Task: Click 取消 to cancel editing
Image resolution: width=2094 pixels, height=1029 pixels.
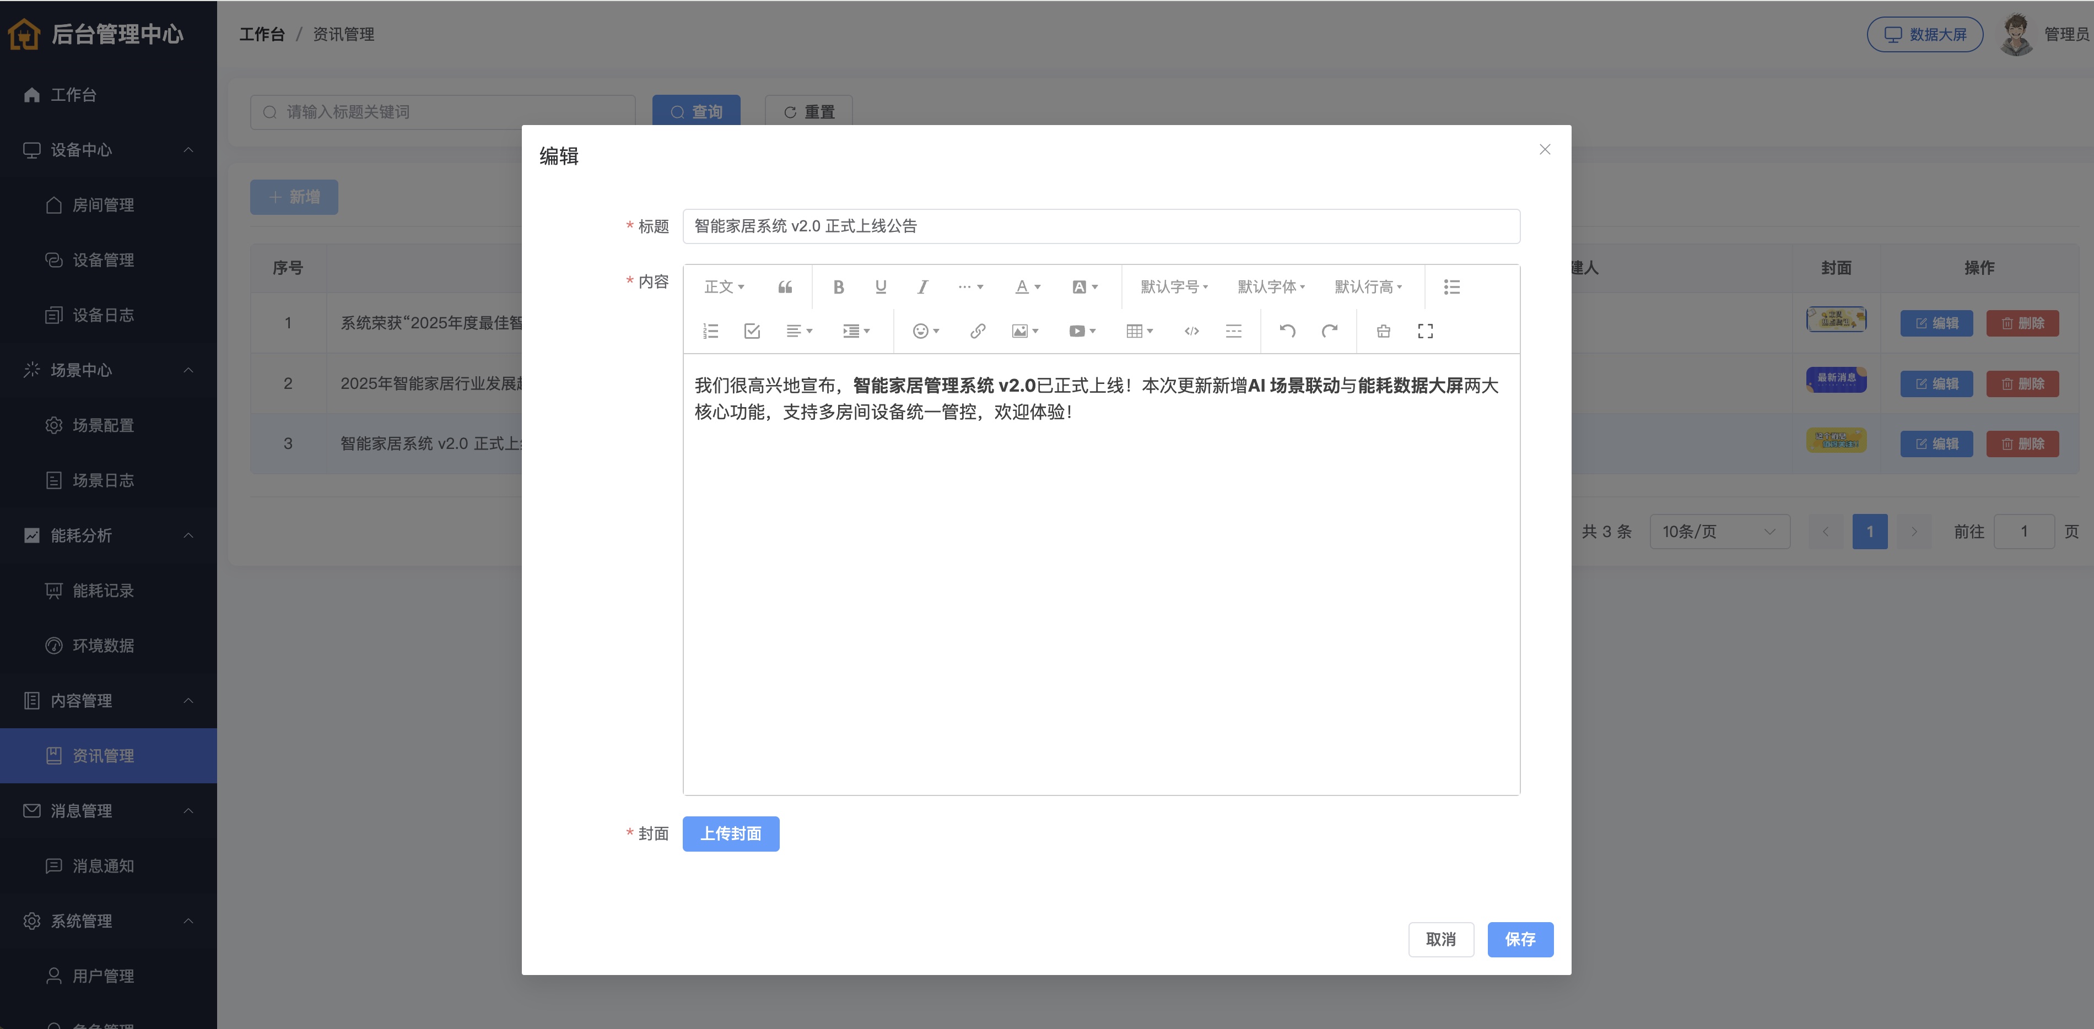Action: (x=1440, y=939)
